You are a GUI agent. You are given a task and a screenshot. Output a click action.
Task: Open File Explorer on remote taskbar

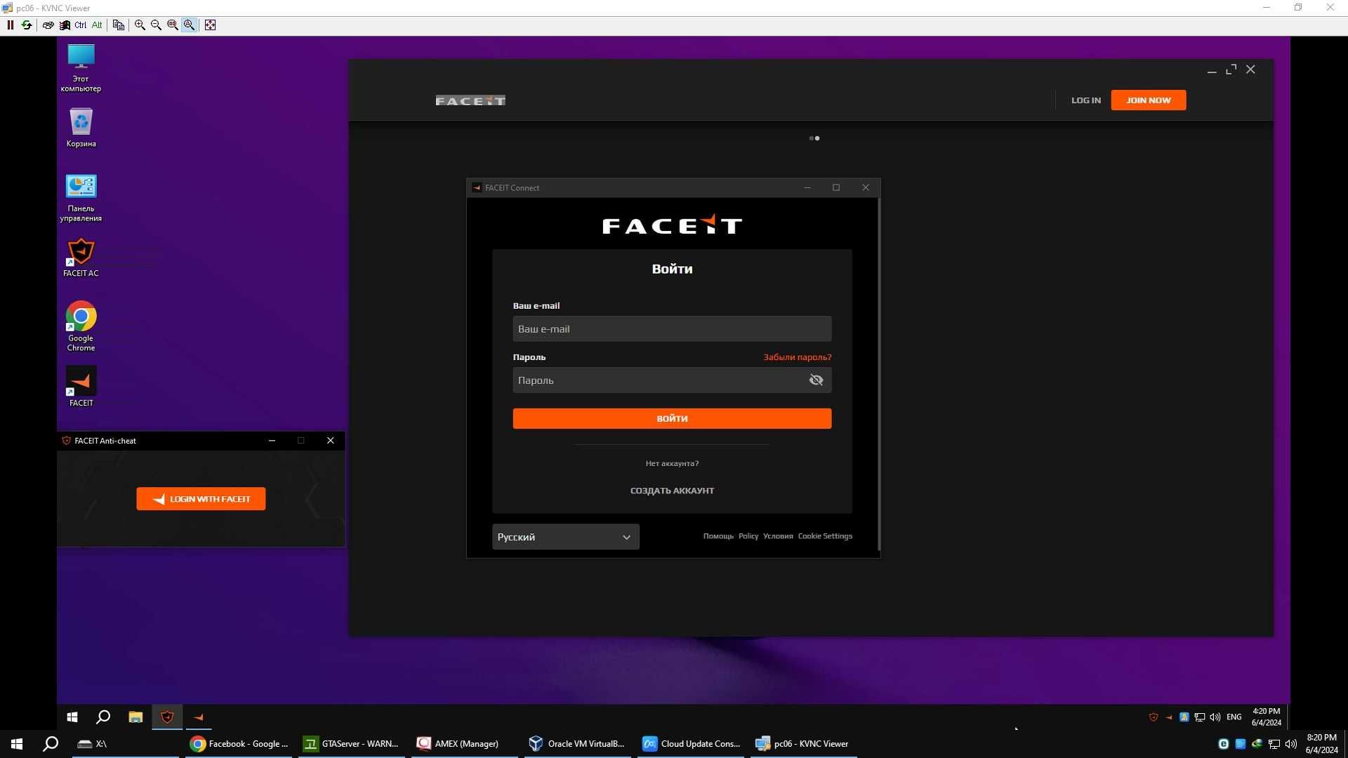pos(136,717)
